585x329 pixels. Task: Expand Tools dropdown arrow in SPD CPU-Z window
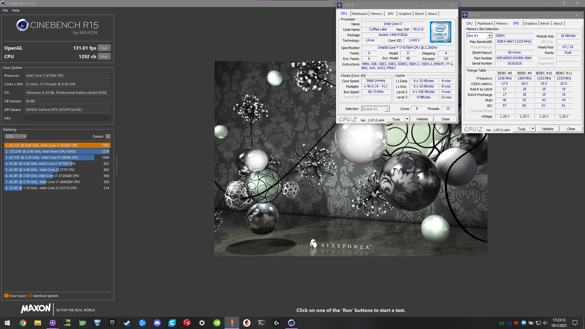point(533,129)
